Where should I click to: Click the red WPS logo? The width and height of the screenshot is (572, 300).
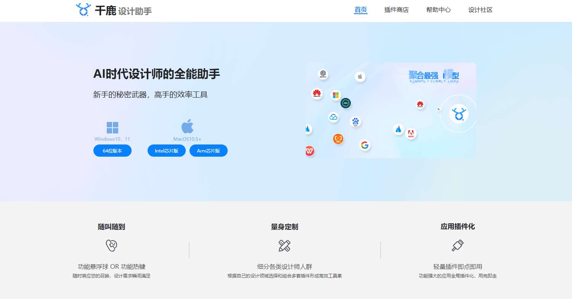[x=309, y=151]
